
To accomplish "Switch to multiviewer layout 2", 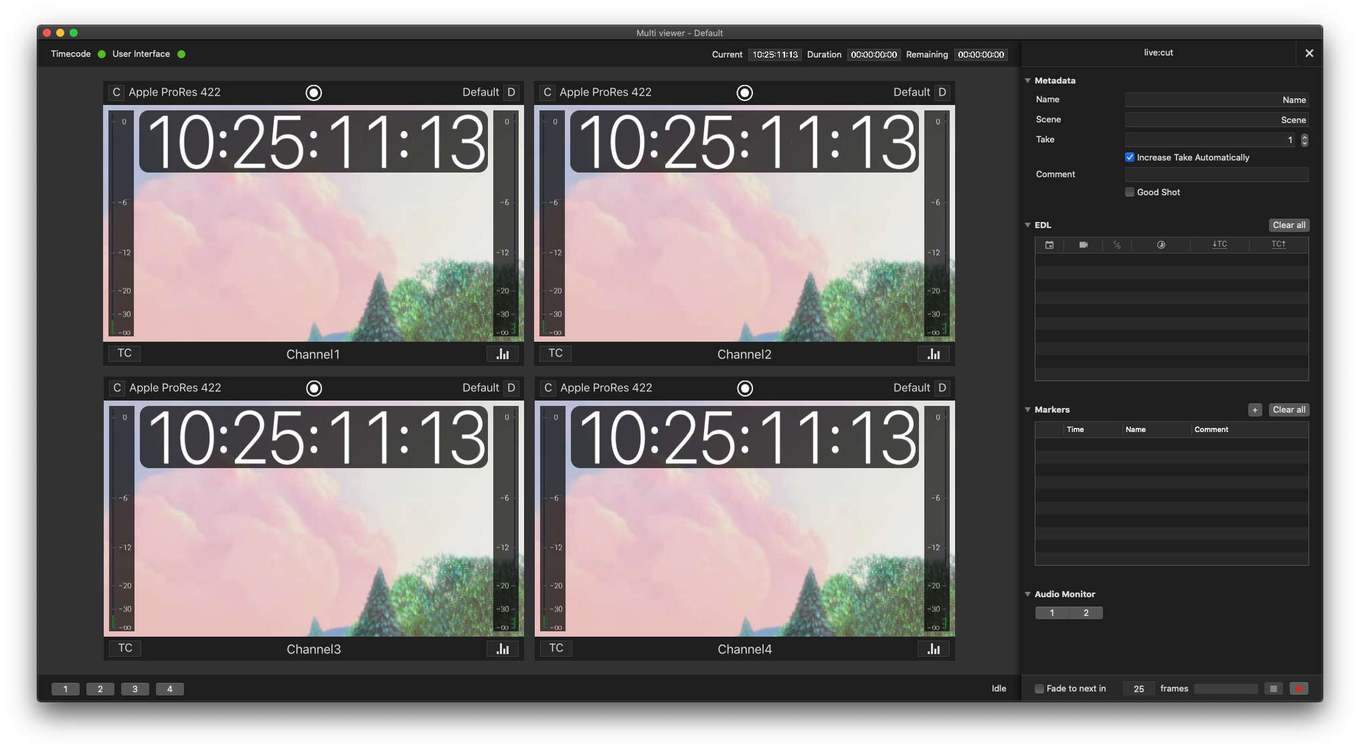I will click(100, 689).
